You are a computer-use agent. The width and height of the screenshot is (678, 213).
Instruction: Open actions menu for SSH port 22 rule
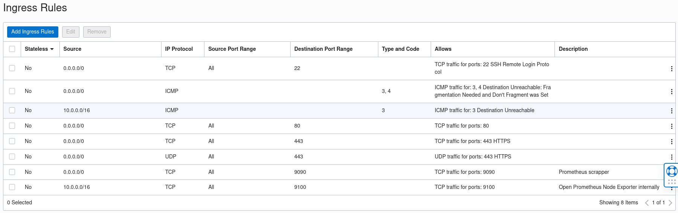tap(671, 68)
